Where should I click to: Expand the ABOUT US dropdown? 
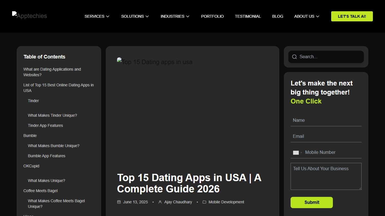pyautogui.click(x=306, y=16)
